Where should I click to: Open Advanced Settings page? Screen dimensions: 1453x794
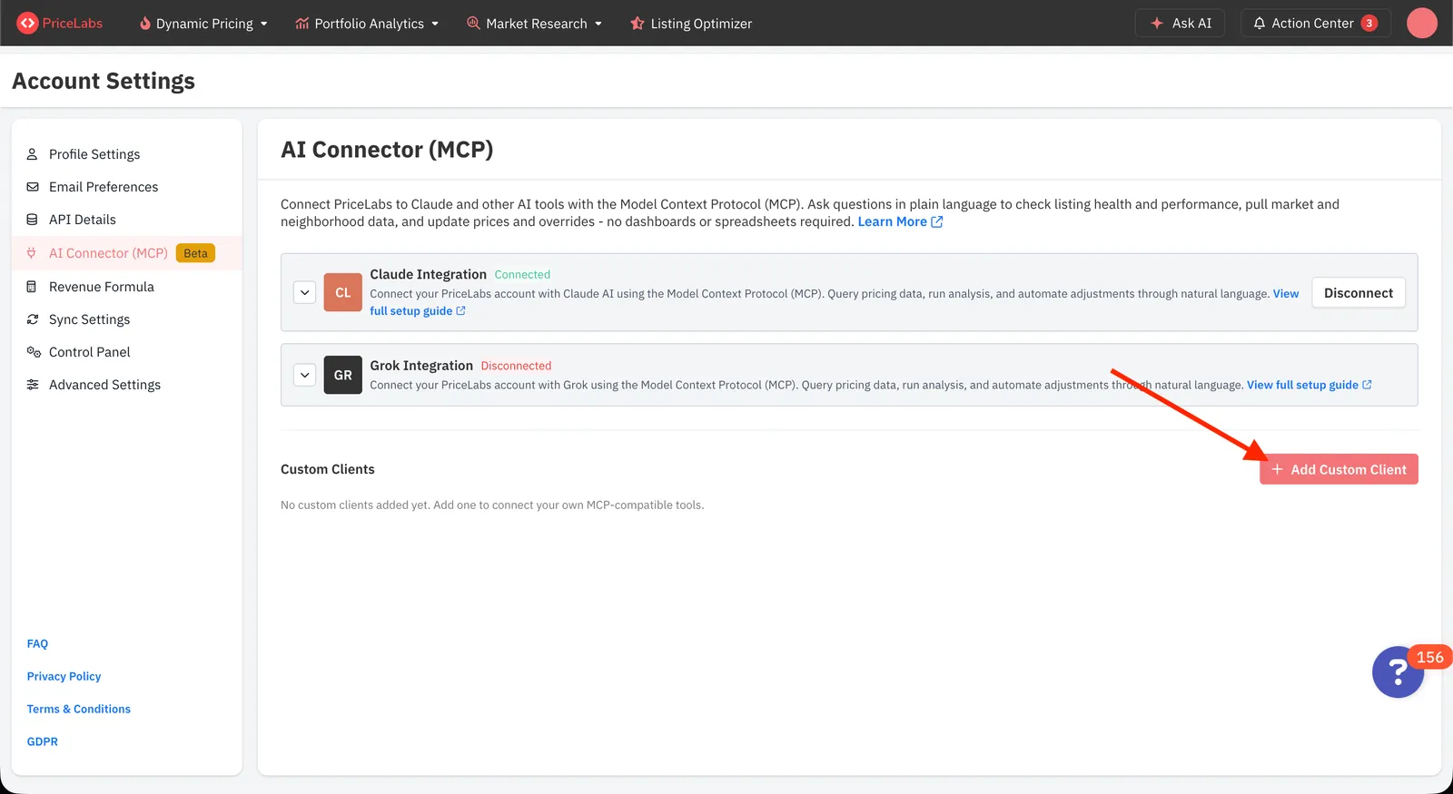coord(104,385)
